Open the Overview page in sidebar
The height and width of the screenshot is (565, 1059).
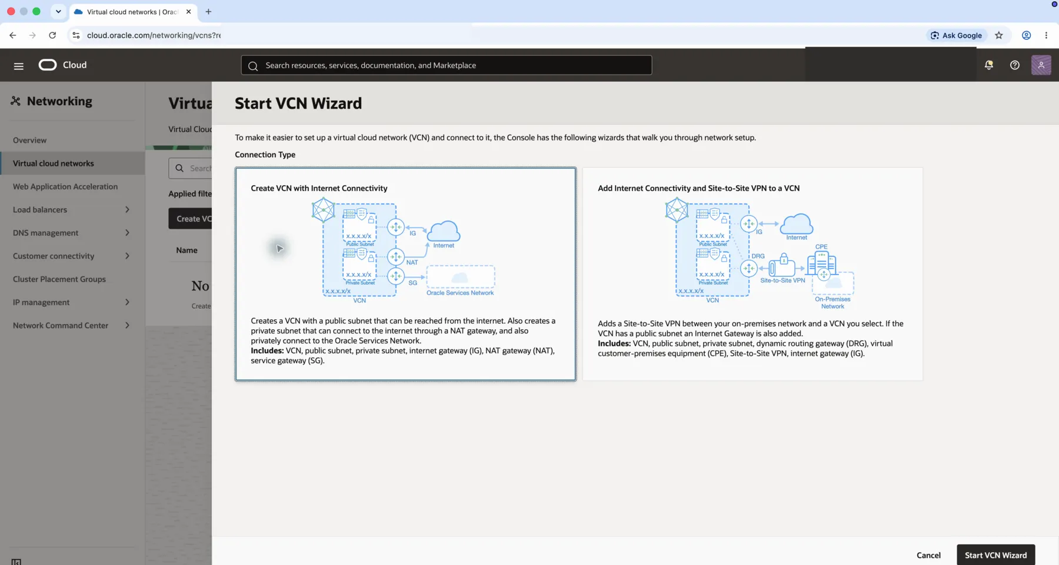pos(29,141)
